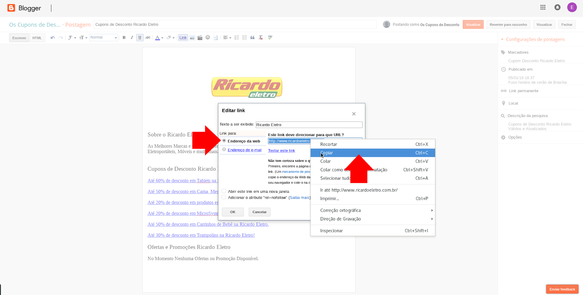This screenshot has height=295, width=583.
Task: Click the Link toolbar button
Action: click(183, 37)
